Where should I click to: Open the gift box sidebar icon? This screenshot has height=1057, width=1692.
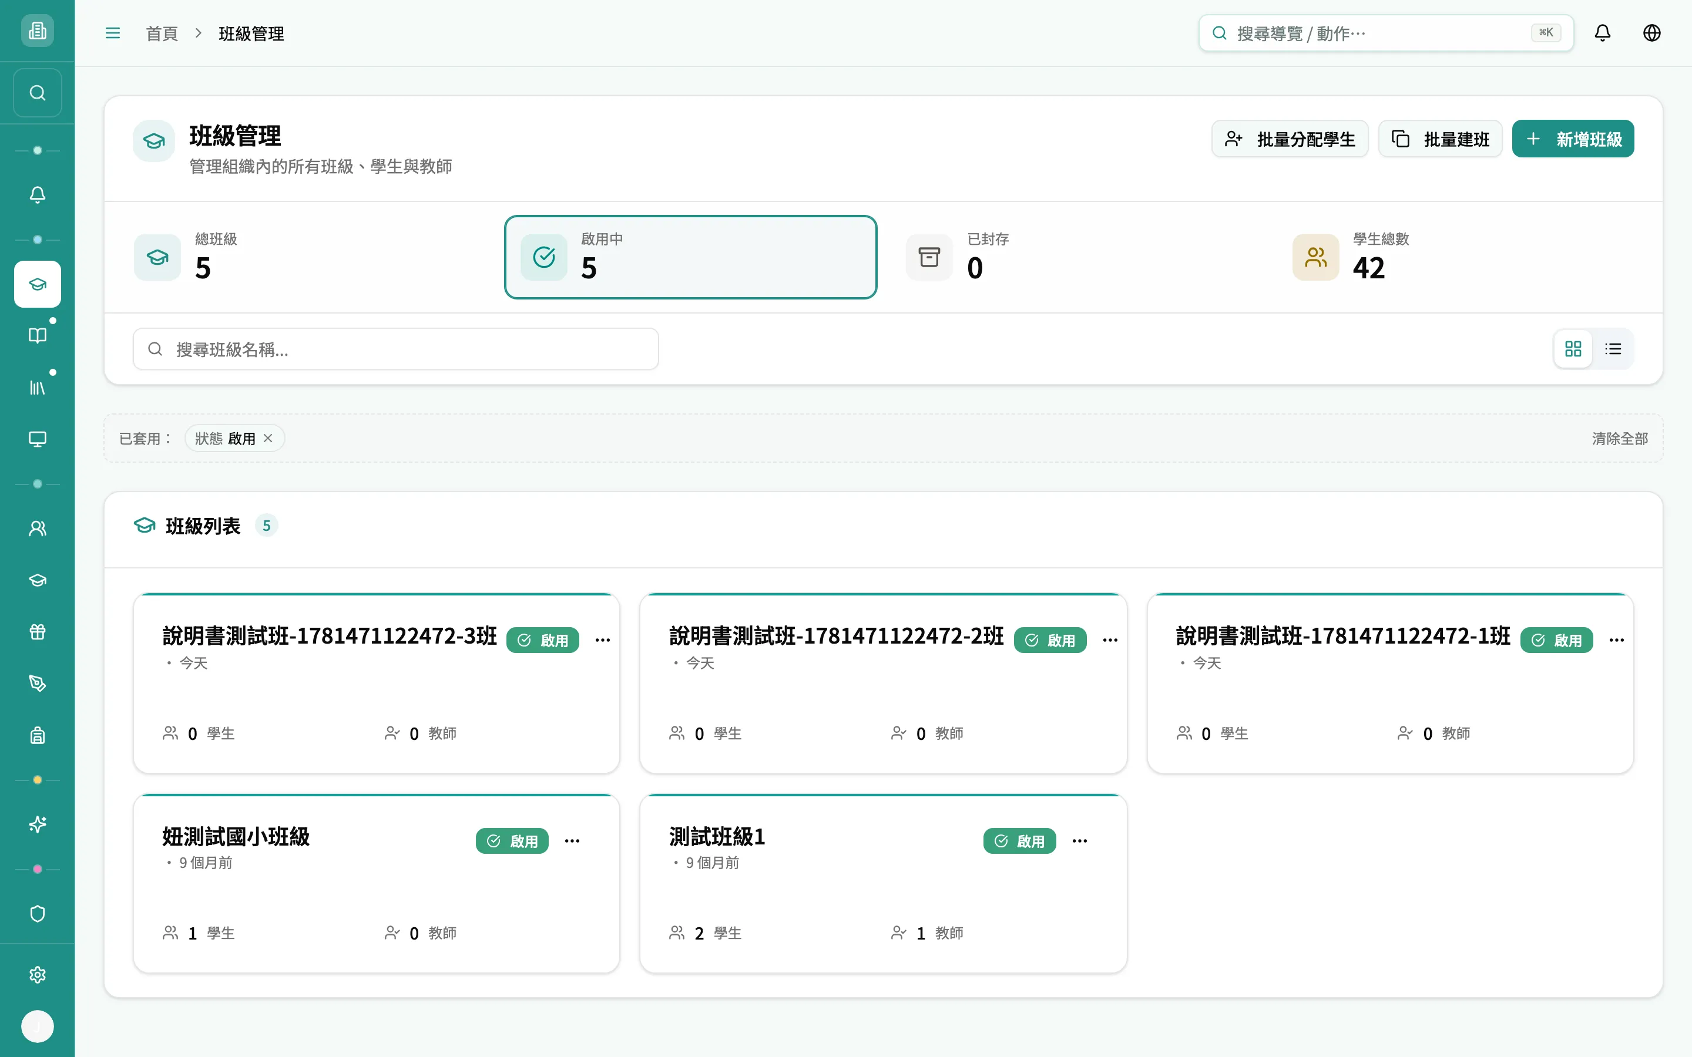[37, 632]
